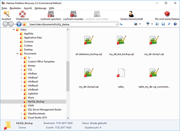Open view mode dropdown arrow
This screenshot has height=131, width=180.
140,24
